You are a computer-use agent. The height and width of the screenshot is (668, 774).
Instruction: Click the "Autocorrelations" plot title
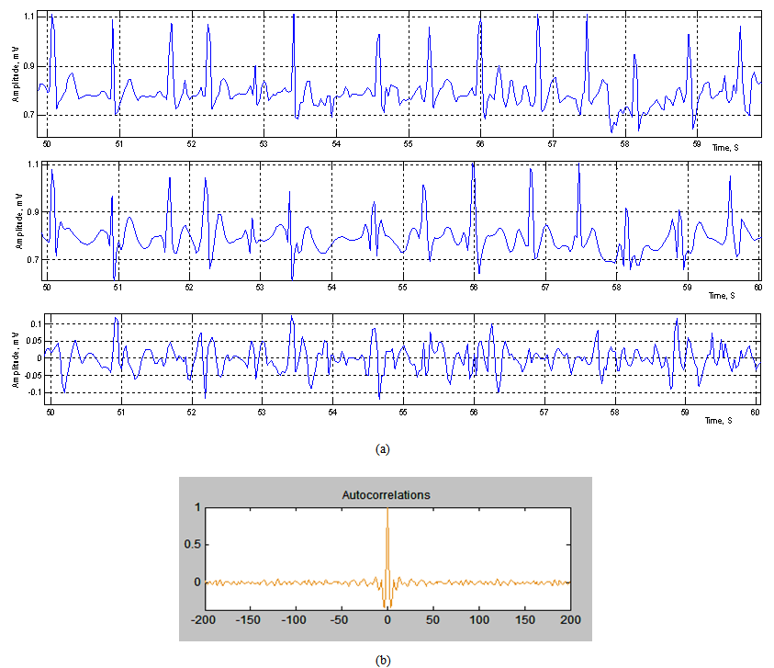(x=387, y=495)
